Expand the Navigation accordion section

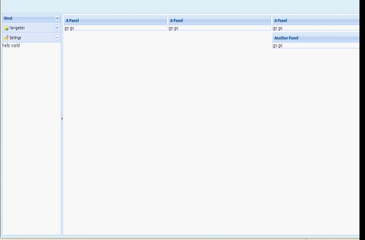57,28
